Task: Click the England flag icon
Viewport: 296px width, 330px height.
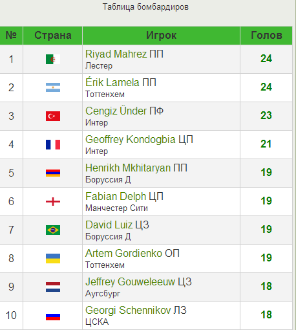Action: 53,201
